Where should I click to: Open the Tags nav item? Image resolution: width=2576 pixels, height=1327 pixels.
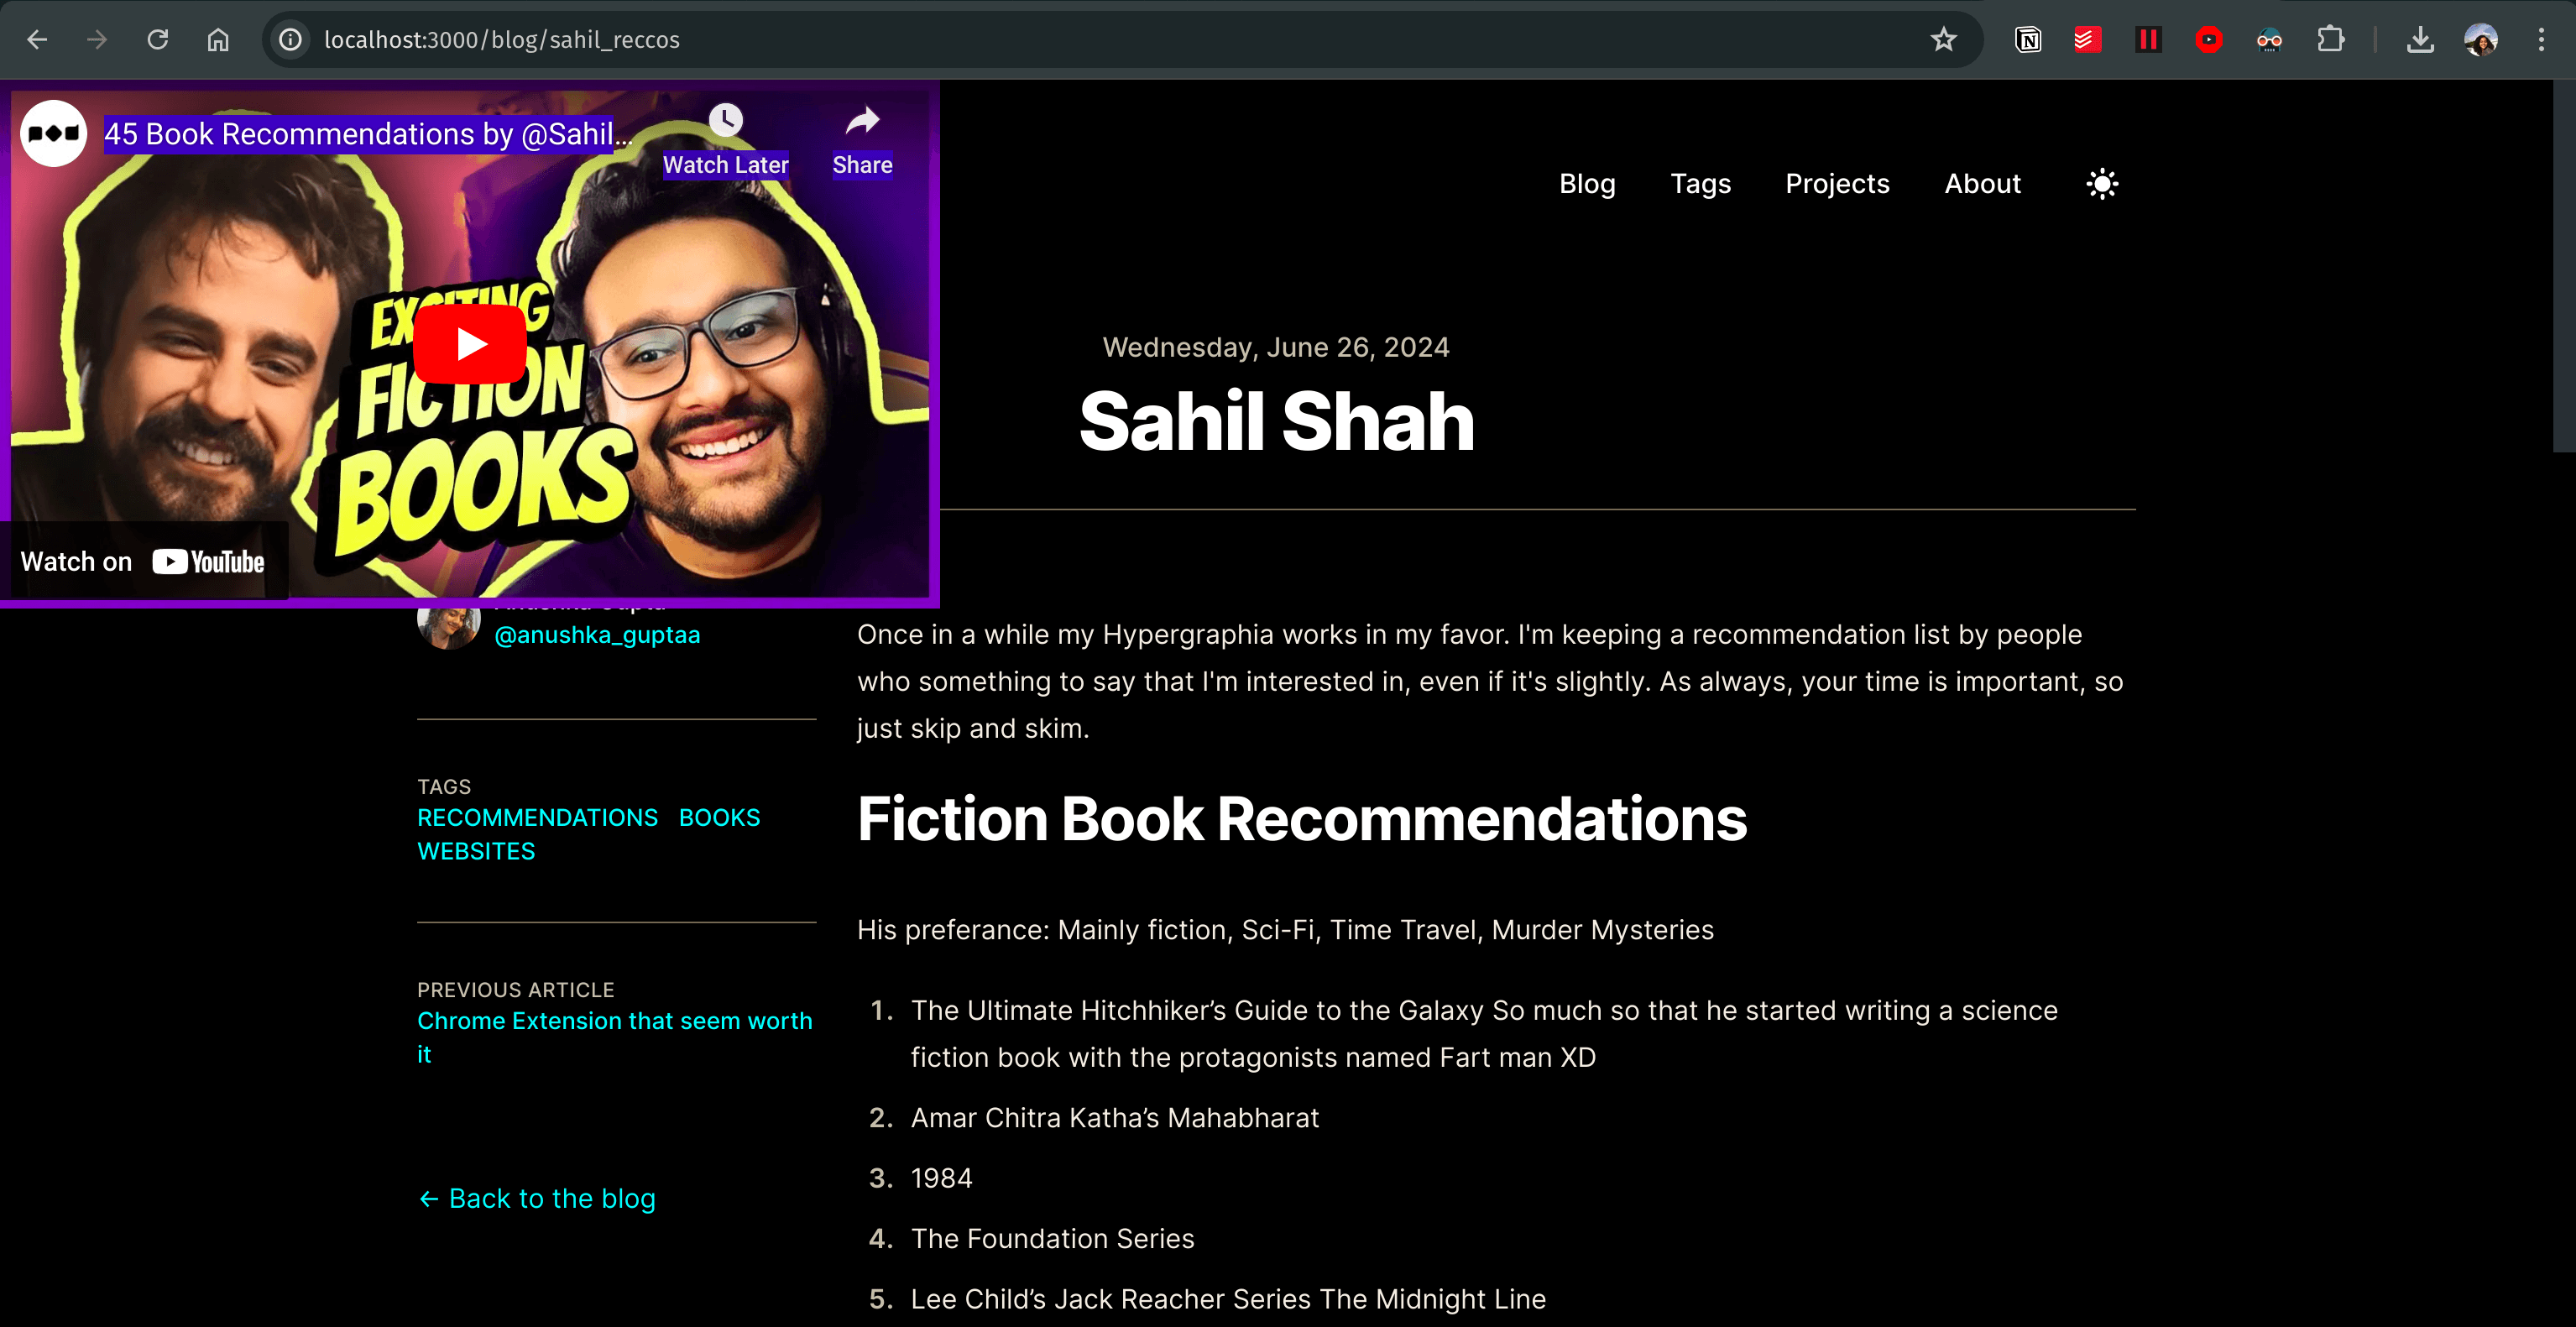point(1700,184)
